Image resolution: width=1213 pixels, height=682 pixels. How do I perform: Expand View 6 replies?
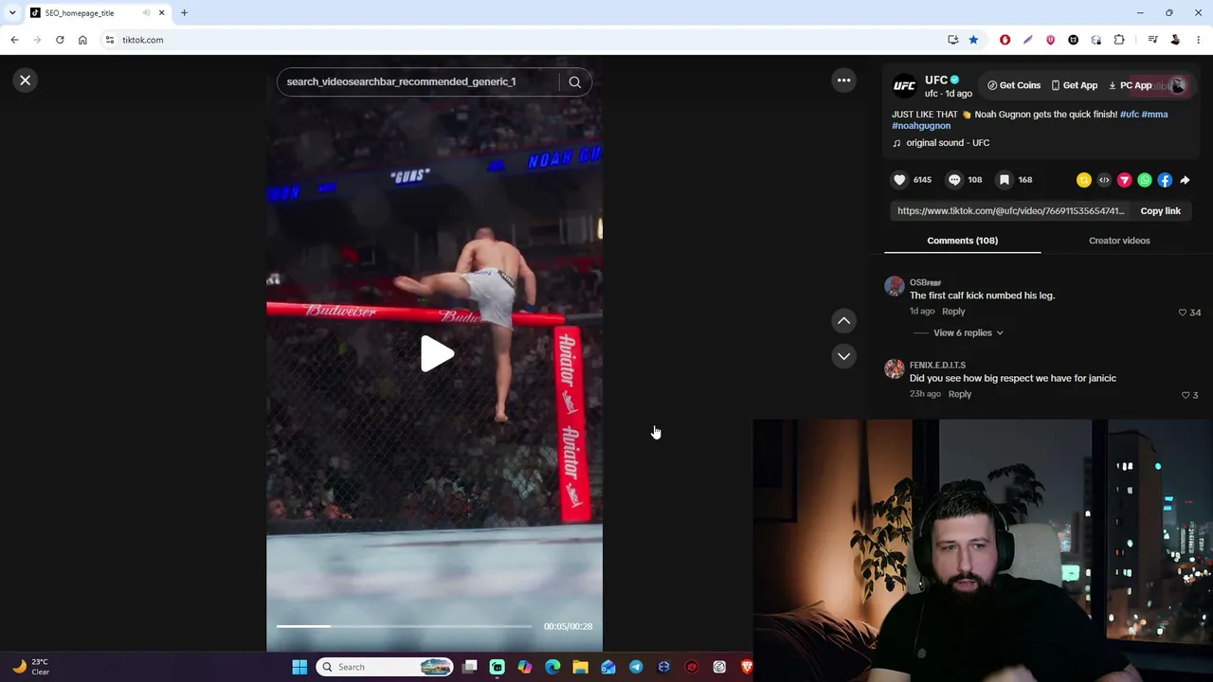968,333
